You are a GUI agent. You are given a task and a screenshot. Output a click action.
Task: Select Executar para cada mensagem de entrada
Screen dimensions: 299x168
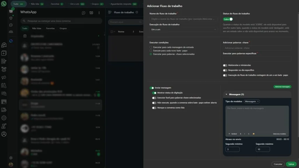[x=151, y=47]
